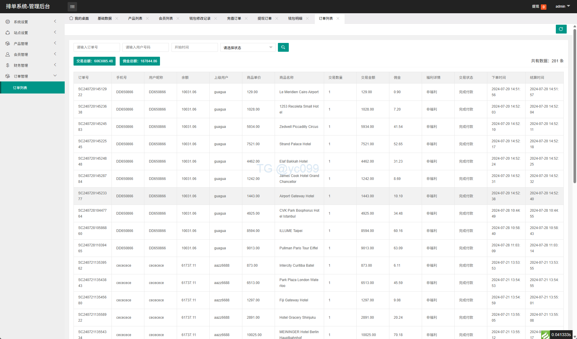Click the 请输入订单号 input field

pyautogui.click(x=96, y=47)
